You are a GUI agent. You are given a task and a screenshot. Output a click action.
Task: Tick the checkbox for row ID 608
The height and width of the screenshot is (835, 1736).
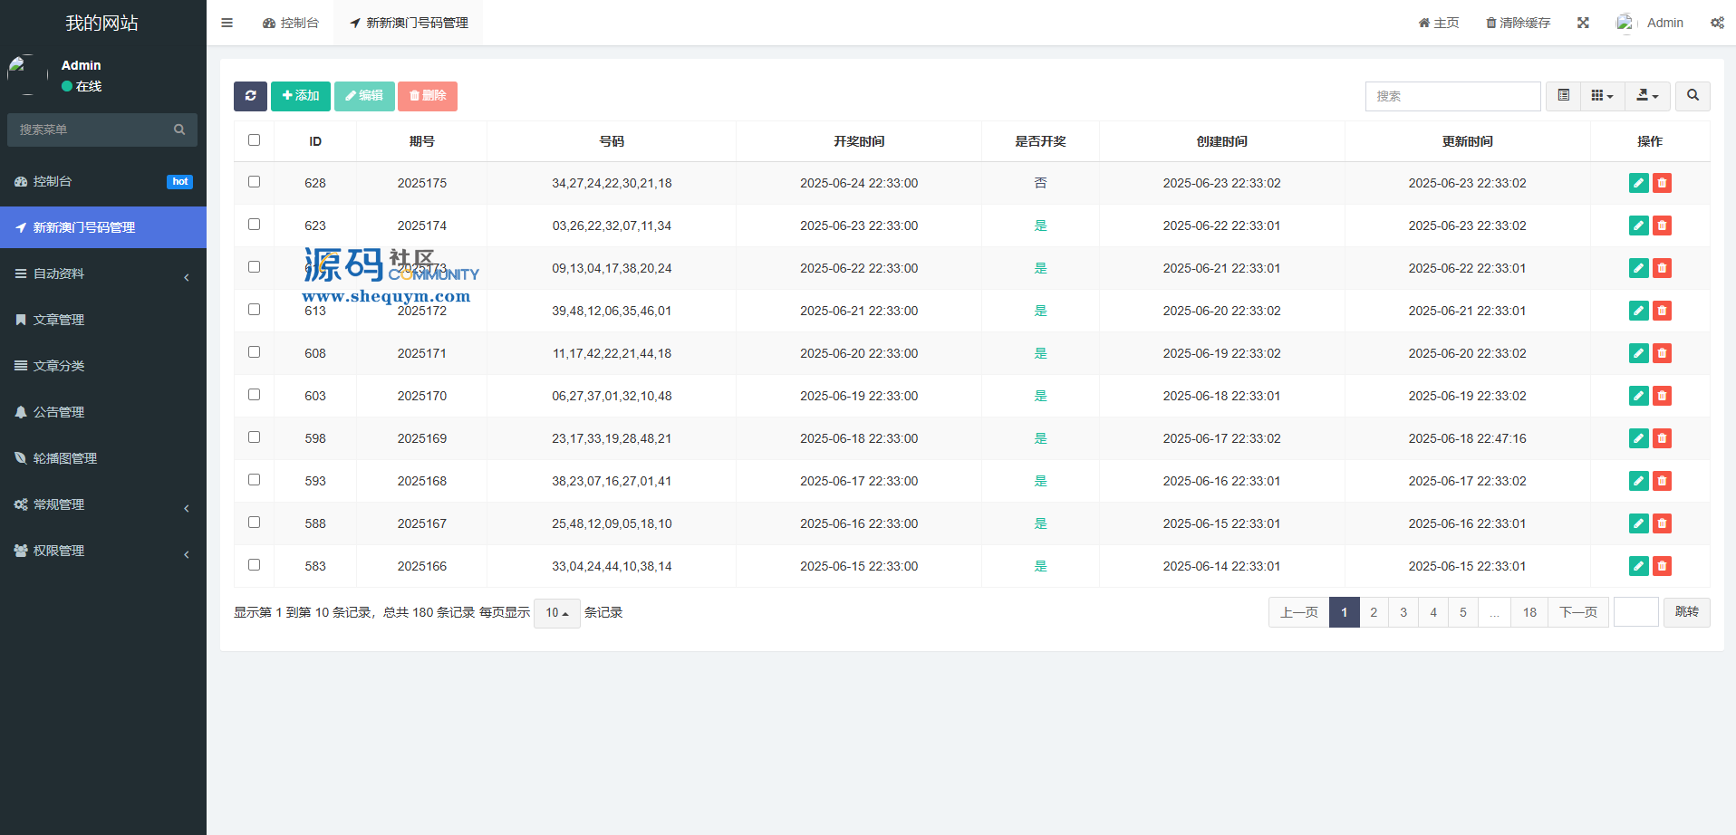coord(254,352)
